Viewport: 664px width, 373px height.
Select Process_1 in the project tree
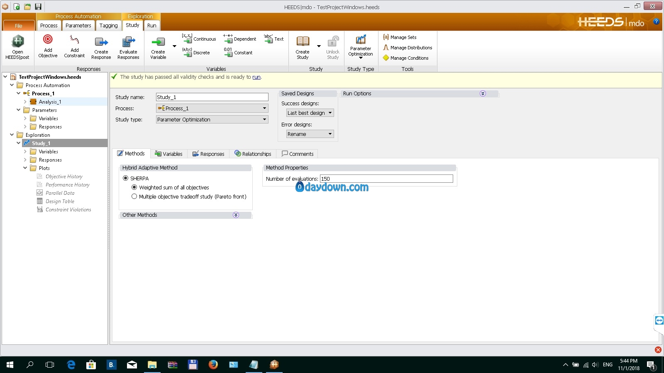click(43, 94)
